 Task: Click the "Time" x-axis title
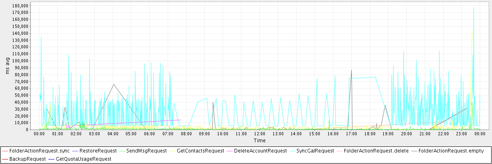pyautogui.click(x=260, y=141)
